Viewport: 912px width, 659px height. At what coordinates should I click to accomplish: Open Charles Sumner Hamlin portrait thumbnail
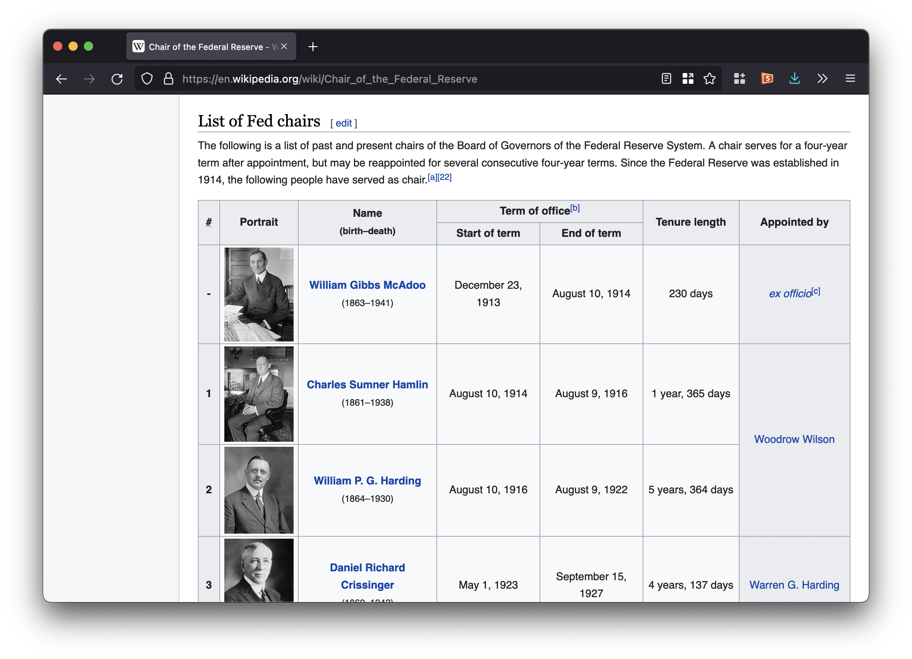pos(259,394)
